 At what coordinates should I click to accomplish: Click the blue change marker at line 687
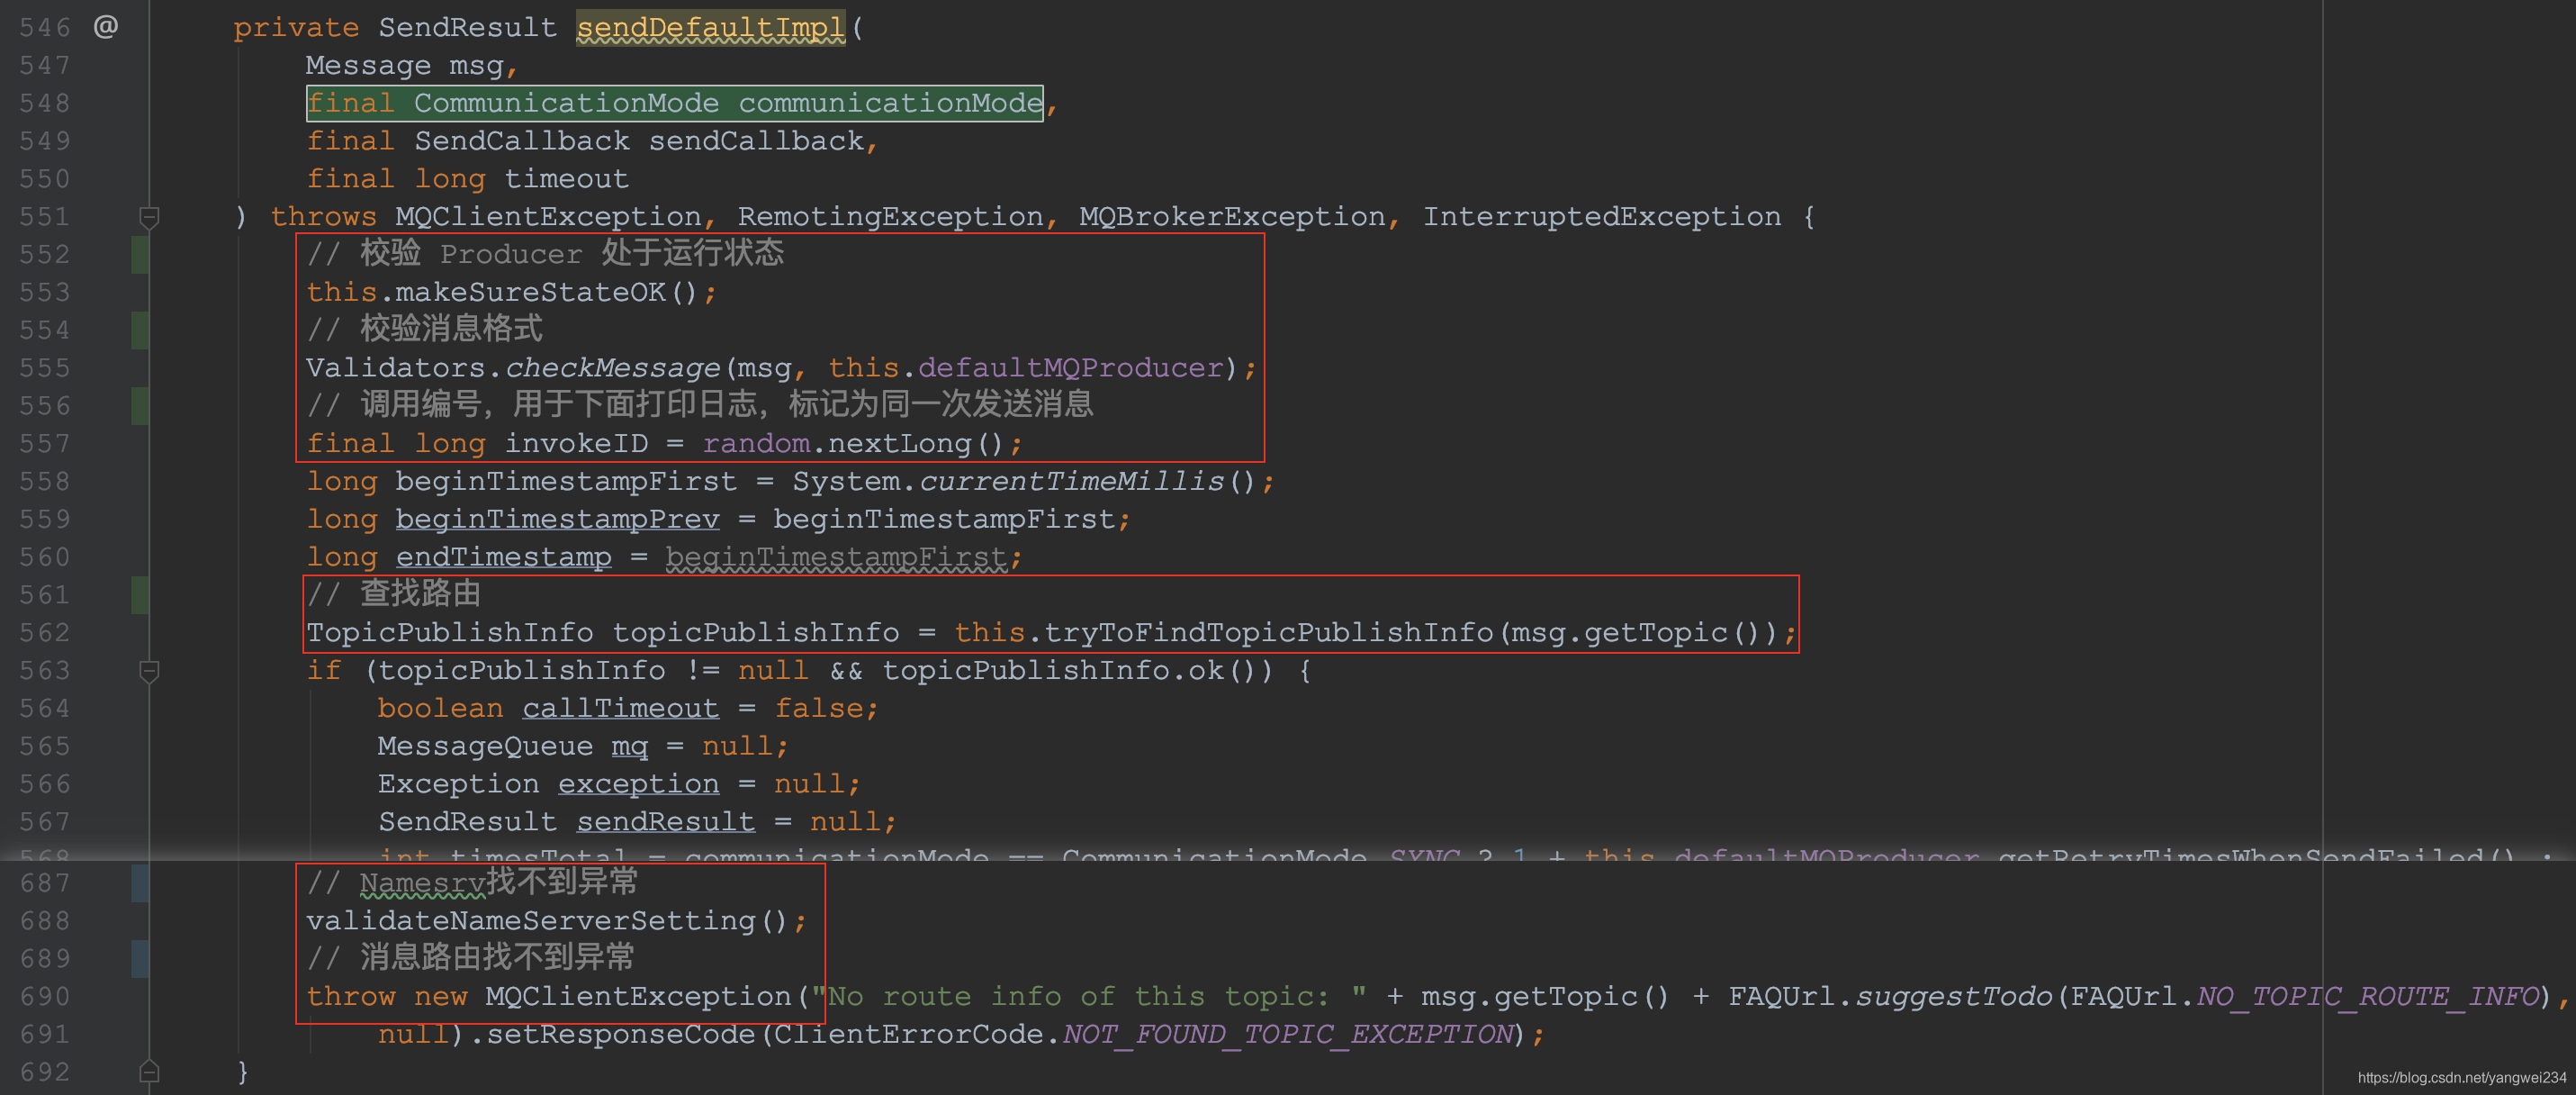click(140, 882)
